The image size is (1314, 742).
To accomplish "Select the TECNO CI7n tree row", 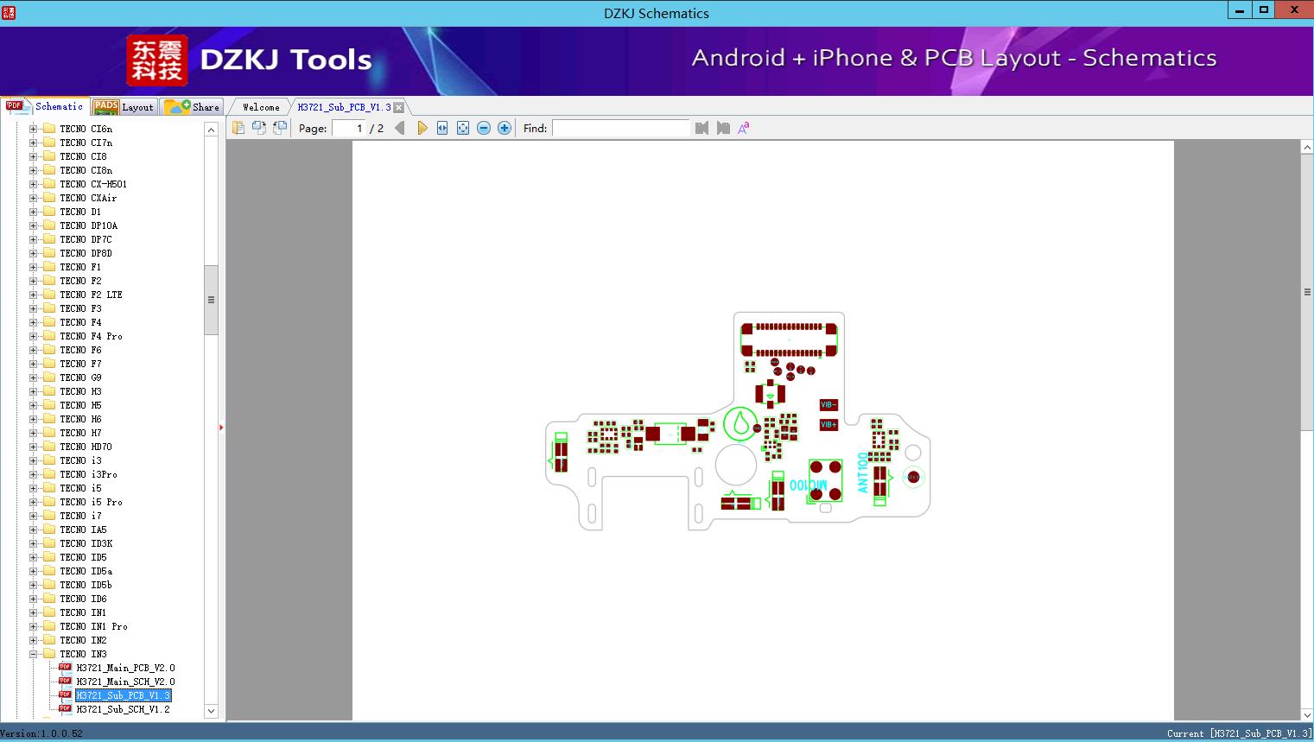I will [x=86, y=143].
